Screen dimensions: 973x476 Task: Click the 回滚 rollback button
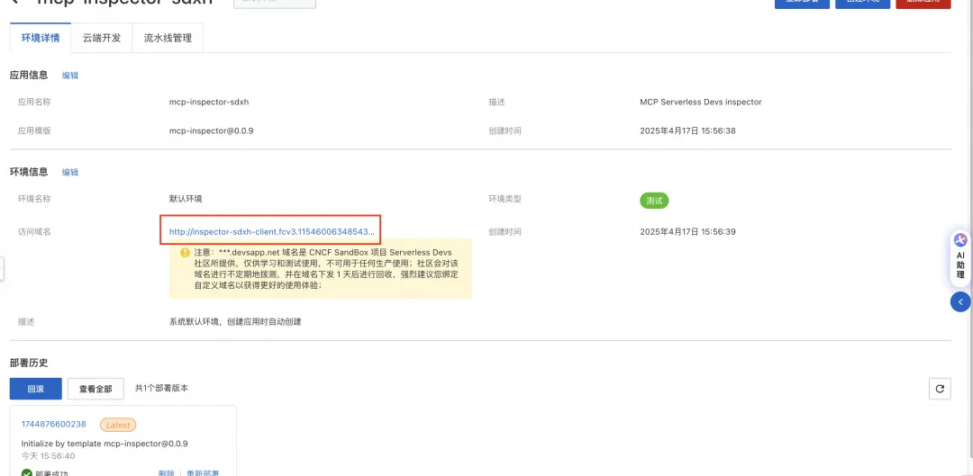point(35,389)
